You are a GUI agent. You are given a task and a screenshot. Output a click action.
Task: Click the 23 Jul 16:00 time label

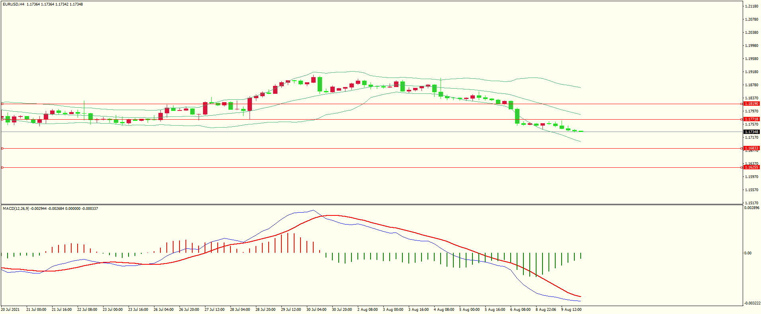tap(138, 310)
